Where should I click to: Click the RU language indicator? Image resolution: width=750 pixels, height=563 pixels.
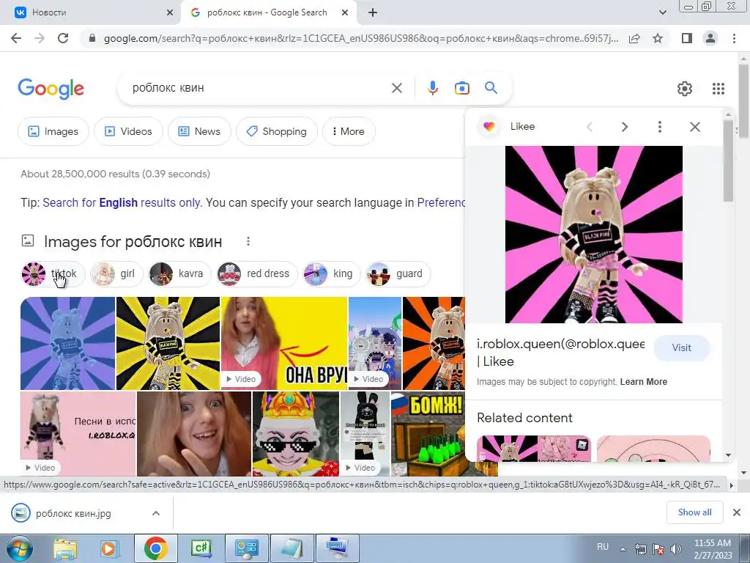click(603, 547)
